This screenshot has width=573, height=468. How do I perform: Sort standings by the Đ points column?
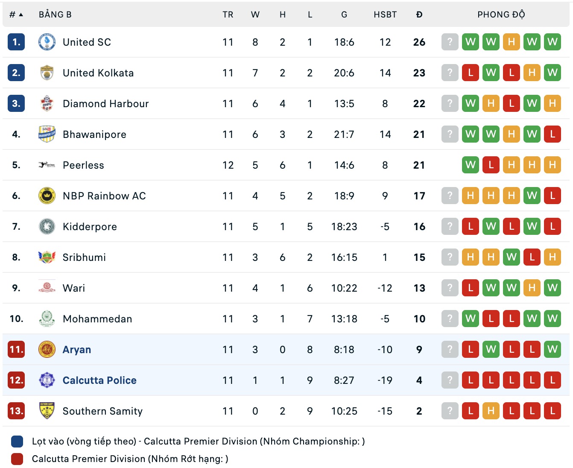click(x=419, y=15)
